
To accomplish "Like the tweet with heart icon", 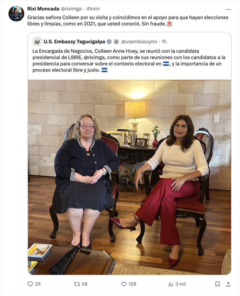I will [x=124, y=284].
